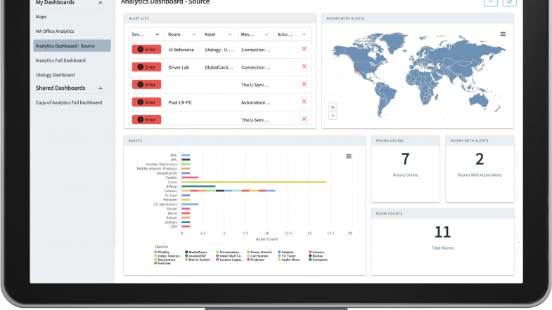Screen dimensions: 552x310
Task: Open the map chart hamburger menu
Action: [503, 34]
